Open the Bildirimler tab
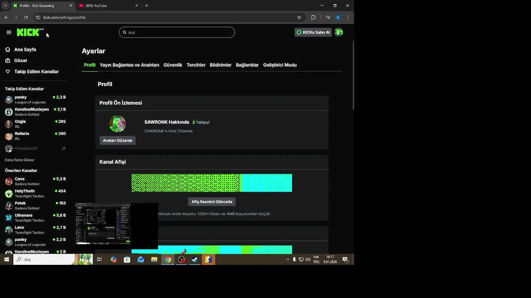The image size is (531, 298). click(221, 65)
